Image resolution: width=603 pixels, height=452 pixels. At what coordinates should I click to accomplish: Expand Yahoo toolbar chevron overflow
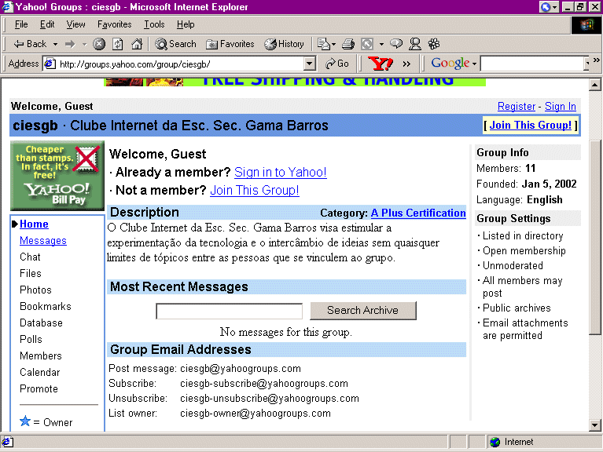[x=407, y=64]
